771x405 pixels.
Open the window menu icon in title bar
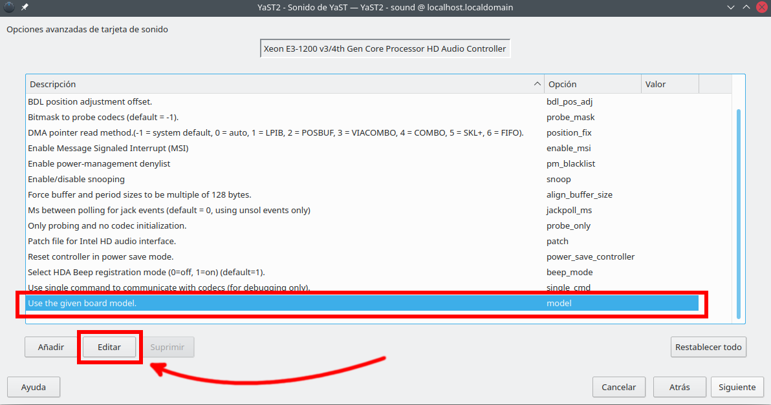click(8, 7)
